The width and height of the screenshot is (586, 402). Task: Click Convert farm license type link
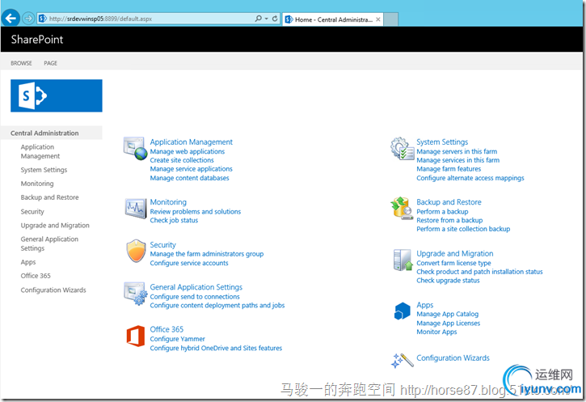pyautogui.click(x=453, y=263)
